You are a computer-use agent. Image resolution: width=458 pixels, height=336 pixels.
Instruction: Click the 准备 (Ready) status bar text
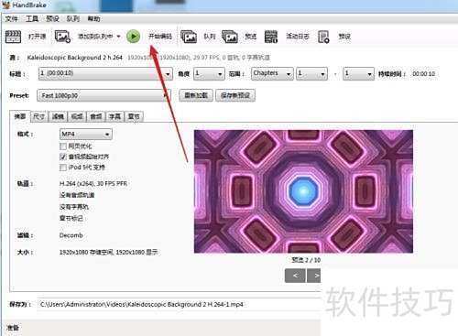point(13,328)
